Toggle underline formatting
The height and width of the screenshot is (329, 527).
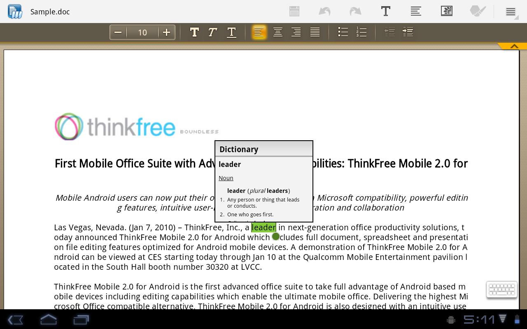[231, 32]
